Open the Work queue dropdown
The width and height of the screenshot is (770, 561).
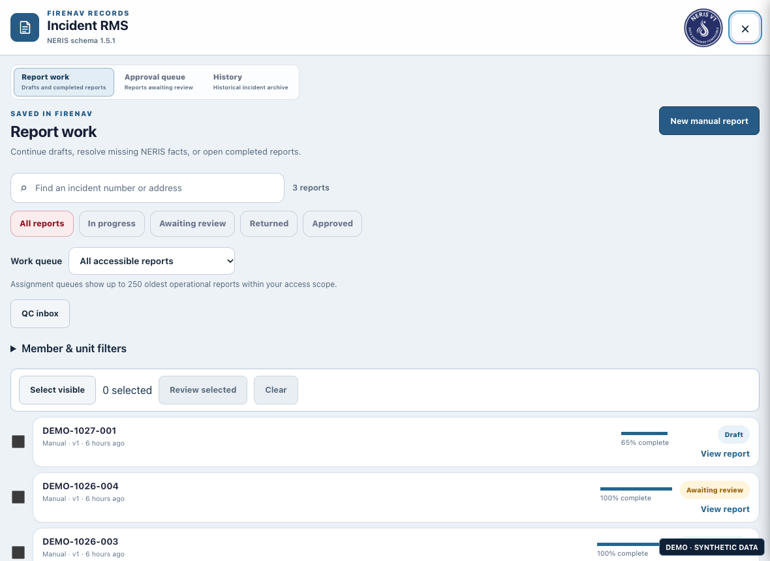152,261
